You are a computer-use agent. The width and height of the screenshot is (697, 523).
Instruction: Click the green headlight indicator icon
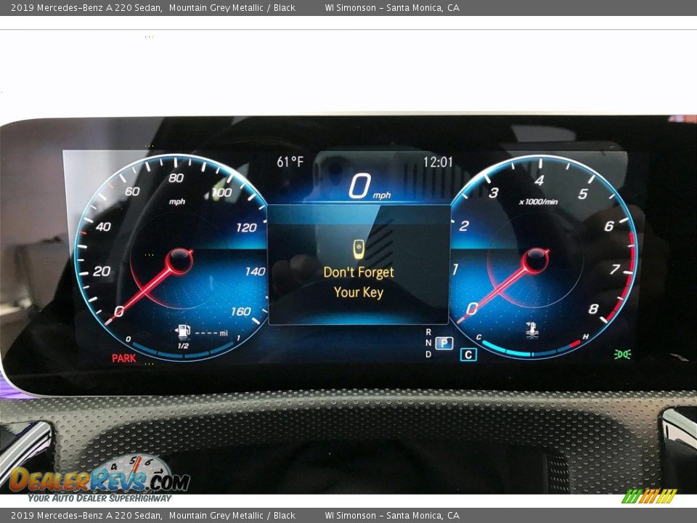coord(622,354)
